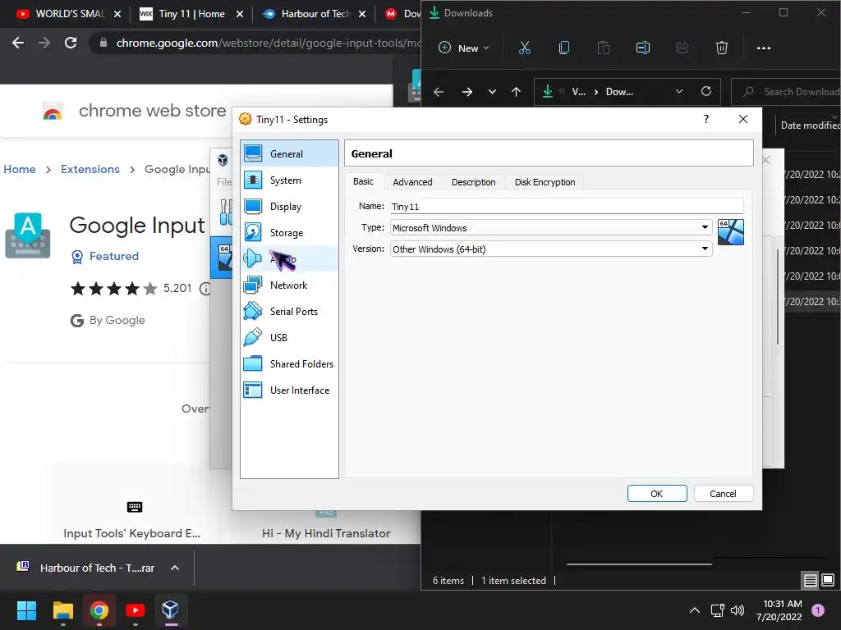Image resolution: width=841 pixels, height=630 pixels.
Task: Refresh the Downloads folder view
Action: pyautogui.click(x=706, y=91)
